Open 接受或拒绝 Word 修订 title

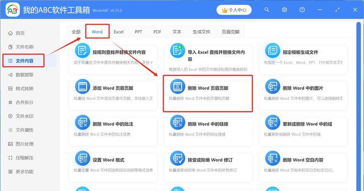[210, 160]
